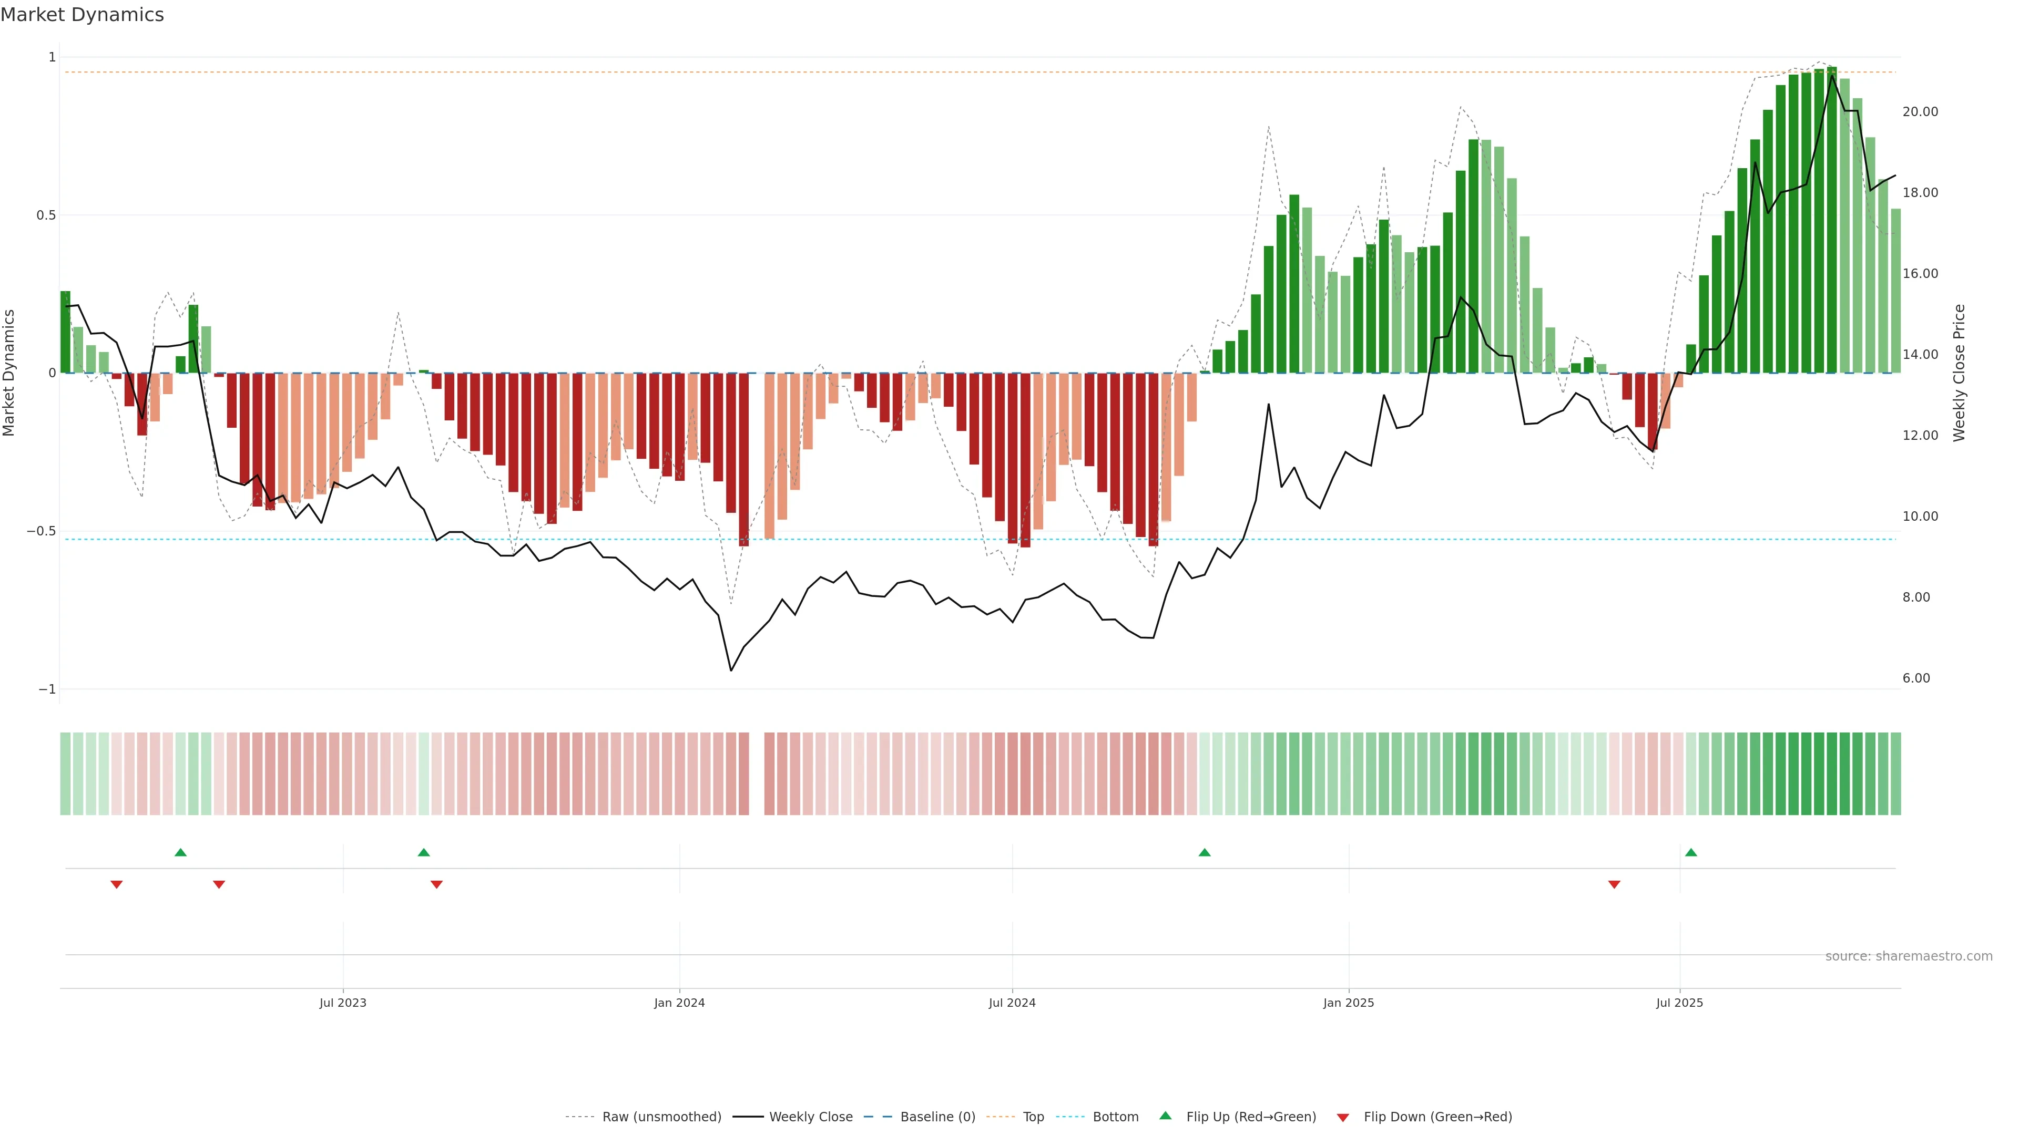2019x1135 pixels.
Task: Click the Jul 2024 x-axis label
Action: [x=1012, y=1003]
